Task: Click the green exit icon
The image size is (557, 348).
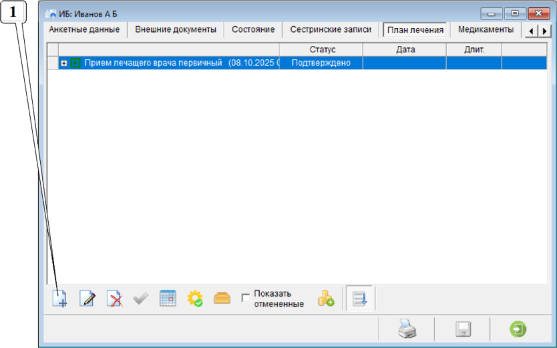Action: 518,329
